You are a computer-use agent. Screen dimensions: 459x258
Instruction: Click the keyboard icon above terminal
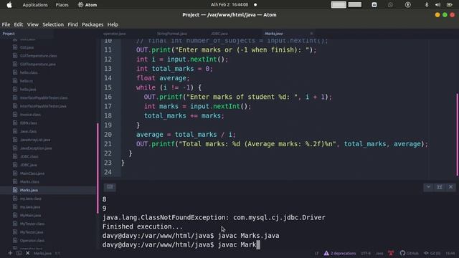point(110,187)
